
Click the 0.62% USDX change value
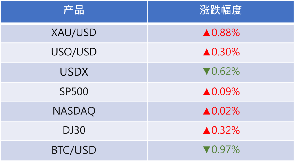225,72
